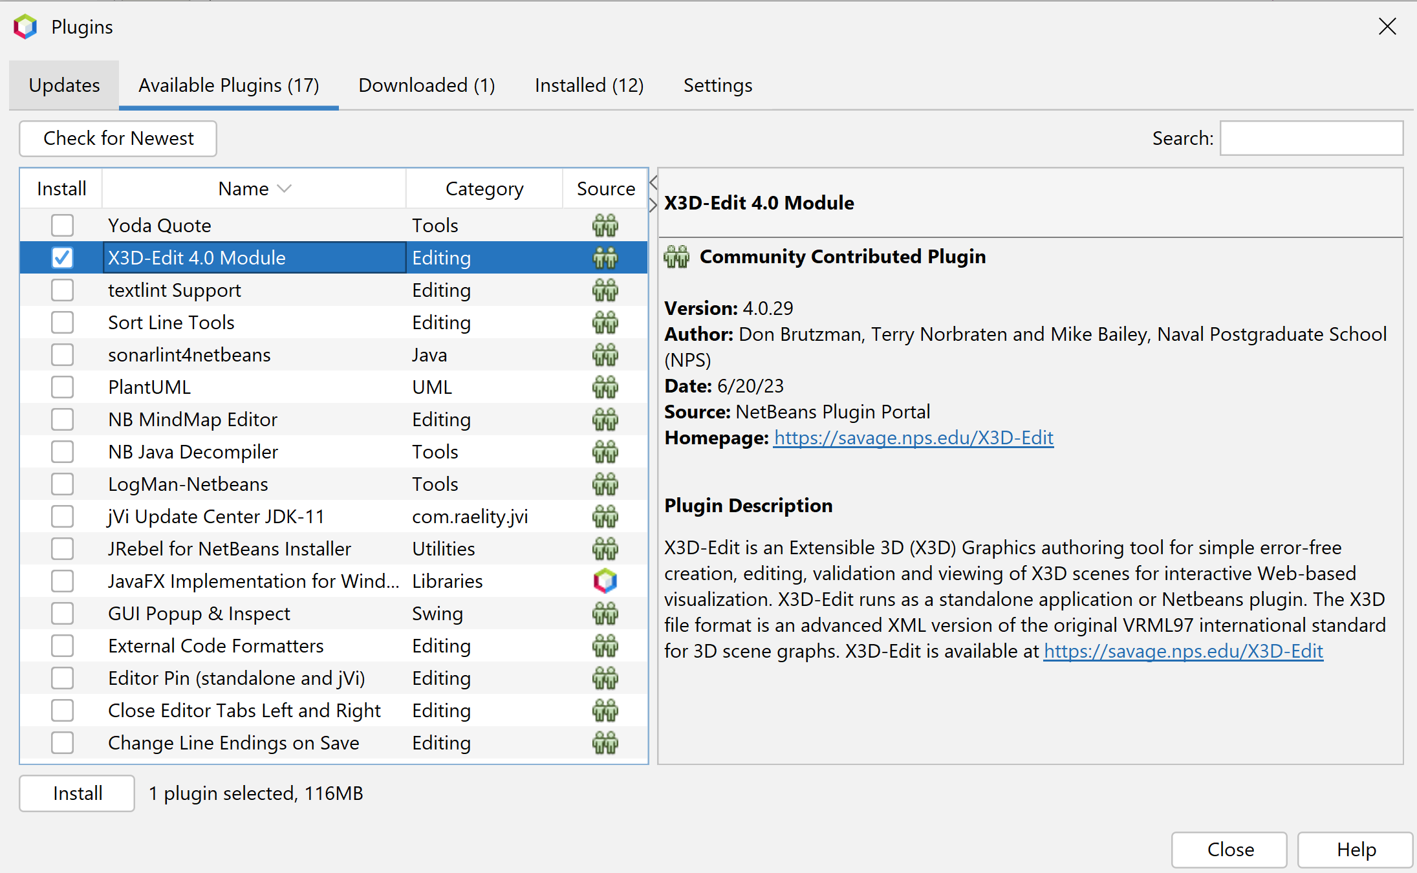Click the NetBeans cube source icon in JavaFX row
This screenshot has height=873, width=1417.
(605, 581)
